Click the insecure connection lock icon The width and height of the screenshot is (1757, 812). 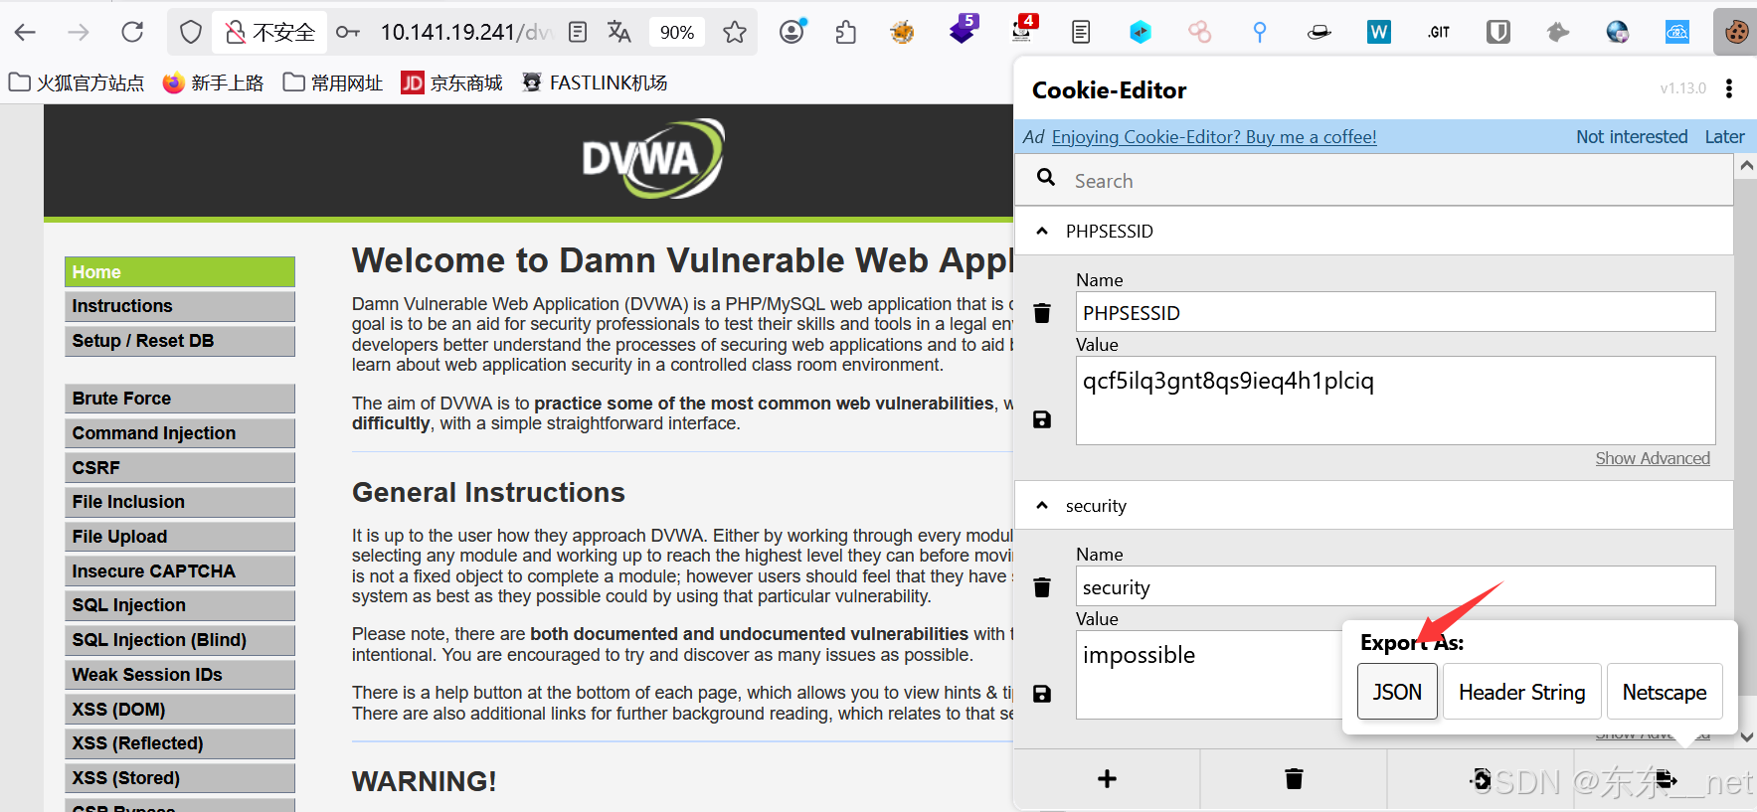(235, 33)
